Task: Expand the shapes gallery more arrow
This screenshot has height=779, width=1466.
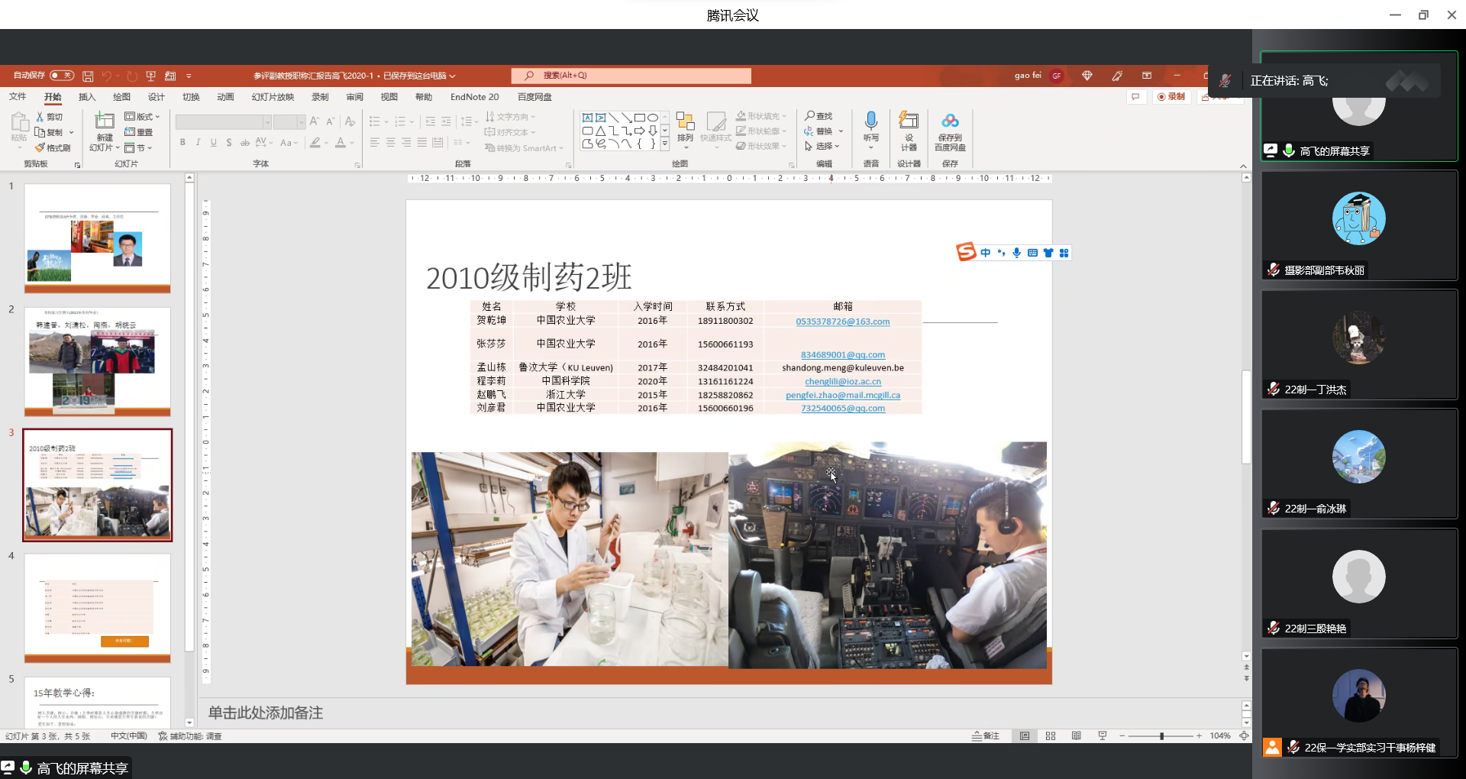Action: click(x=665, y=144)
